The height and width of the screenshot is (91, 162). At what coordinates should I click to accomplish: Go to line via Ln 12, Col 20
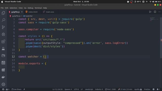pos(57,89)
